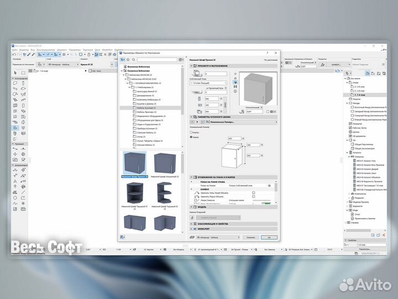This screenshot has height=299, width=398.
Task: Click the rotation angle input field below the preview
Action: pos(255,112)
